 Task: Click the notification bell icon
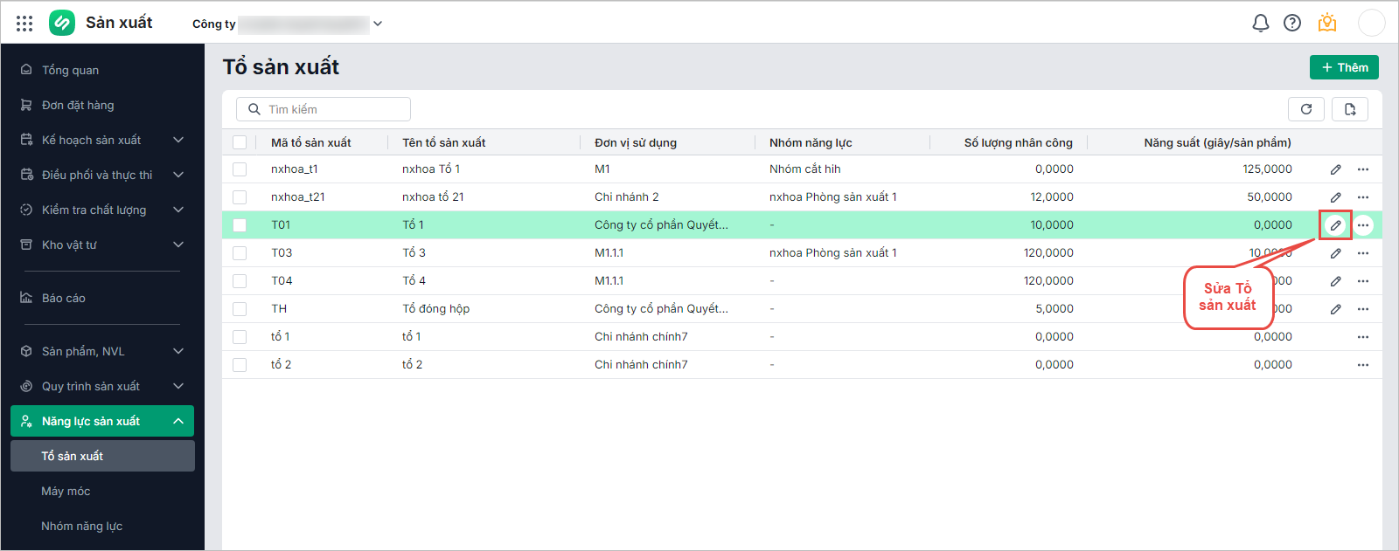point(1260,24)
